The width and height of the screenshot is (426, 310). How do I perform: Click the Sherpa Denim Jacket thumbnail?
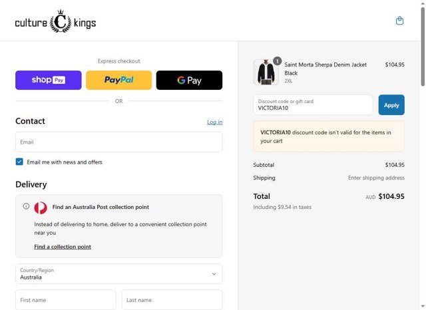[x=266, y=73]
